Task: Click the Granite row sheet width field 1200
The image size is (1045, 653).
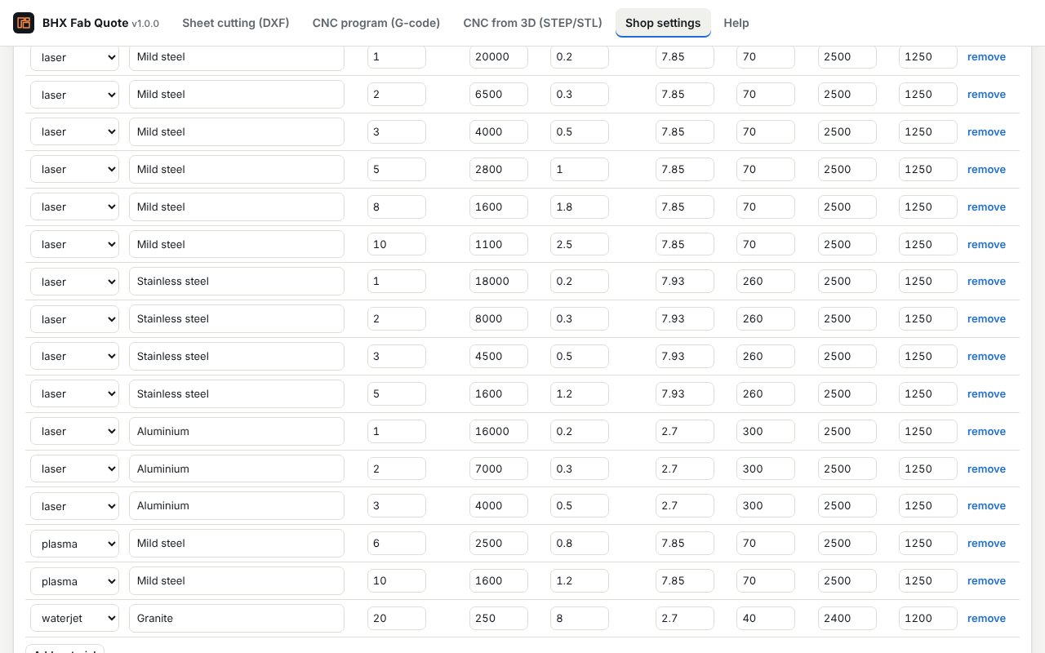Action: pyautogui.click(x=928, y=618)
